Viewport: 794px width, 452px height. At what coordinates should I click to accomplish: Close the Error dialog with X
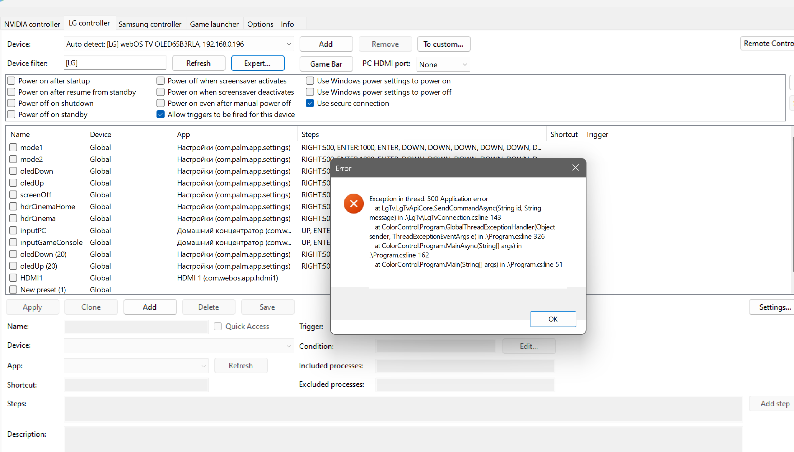[x=575, y=168]
